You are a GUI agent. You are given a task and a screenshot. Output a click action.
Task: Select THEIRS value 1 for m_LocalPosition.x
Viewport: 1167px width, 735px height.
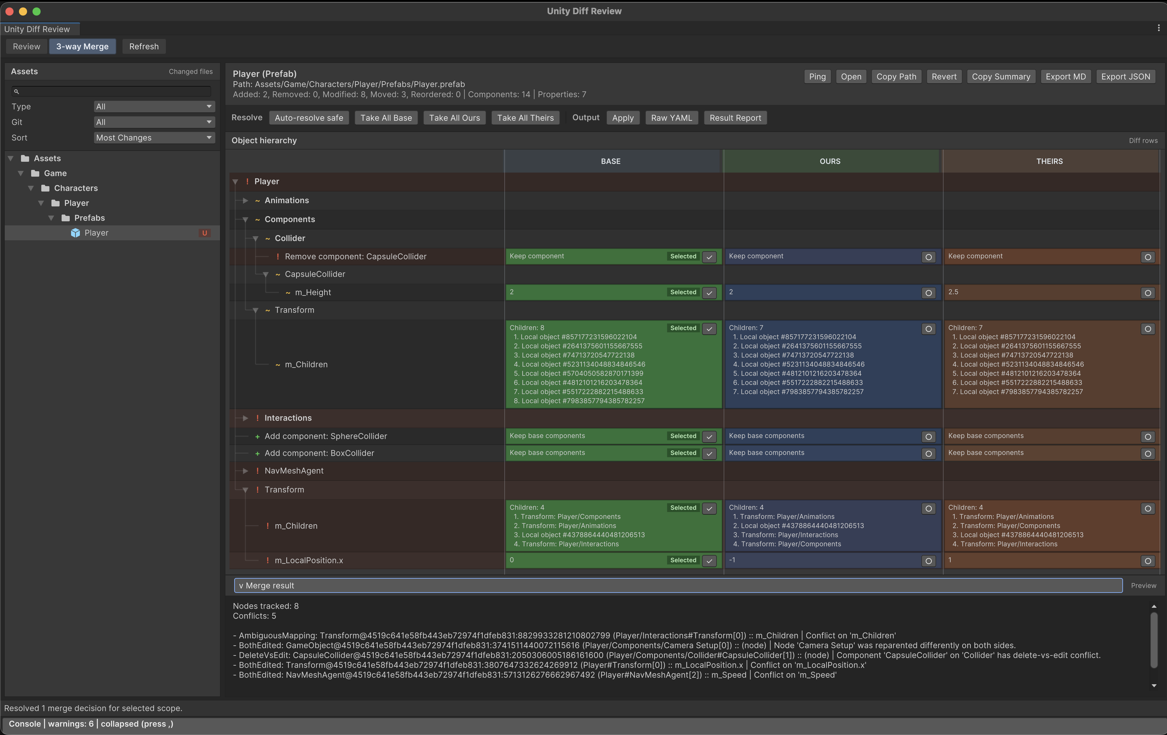click(x=1148, y=561)
